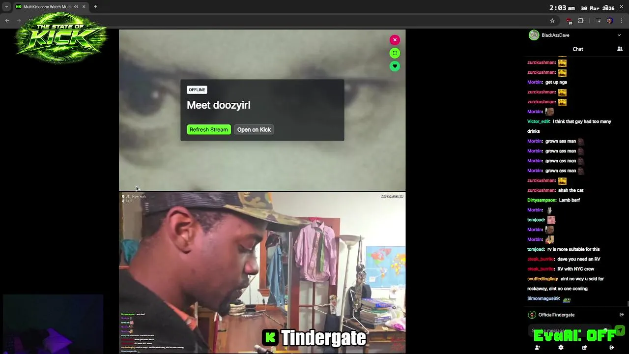Click Dirtysampson username in chat
This screenshot has width=629, height=354.
(542, 200)
